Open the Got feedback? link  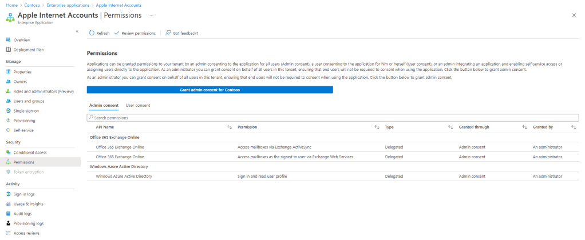pyautogui.click(x=182, y=33)
